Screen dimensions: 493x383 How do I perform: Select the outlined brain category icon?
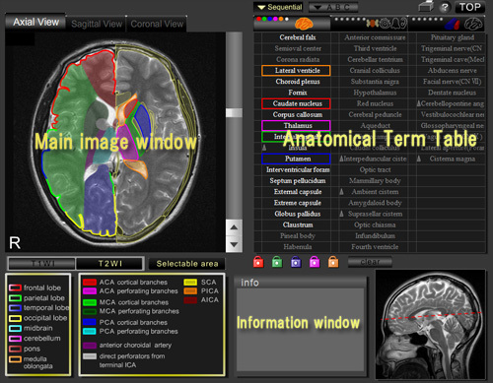coord(473,24)
